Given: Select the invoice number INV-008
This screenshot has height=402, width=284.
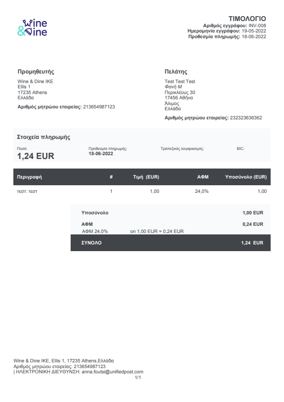Looking at the screenshot, I should pos(257,26).
